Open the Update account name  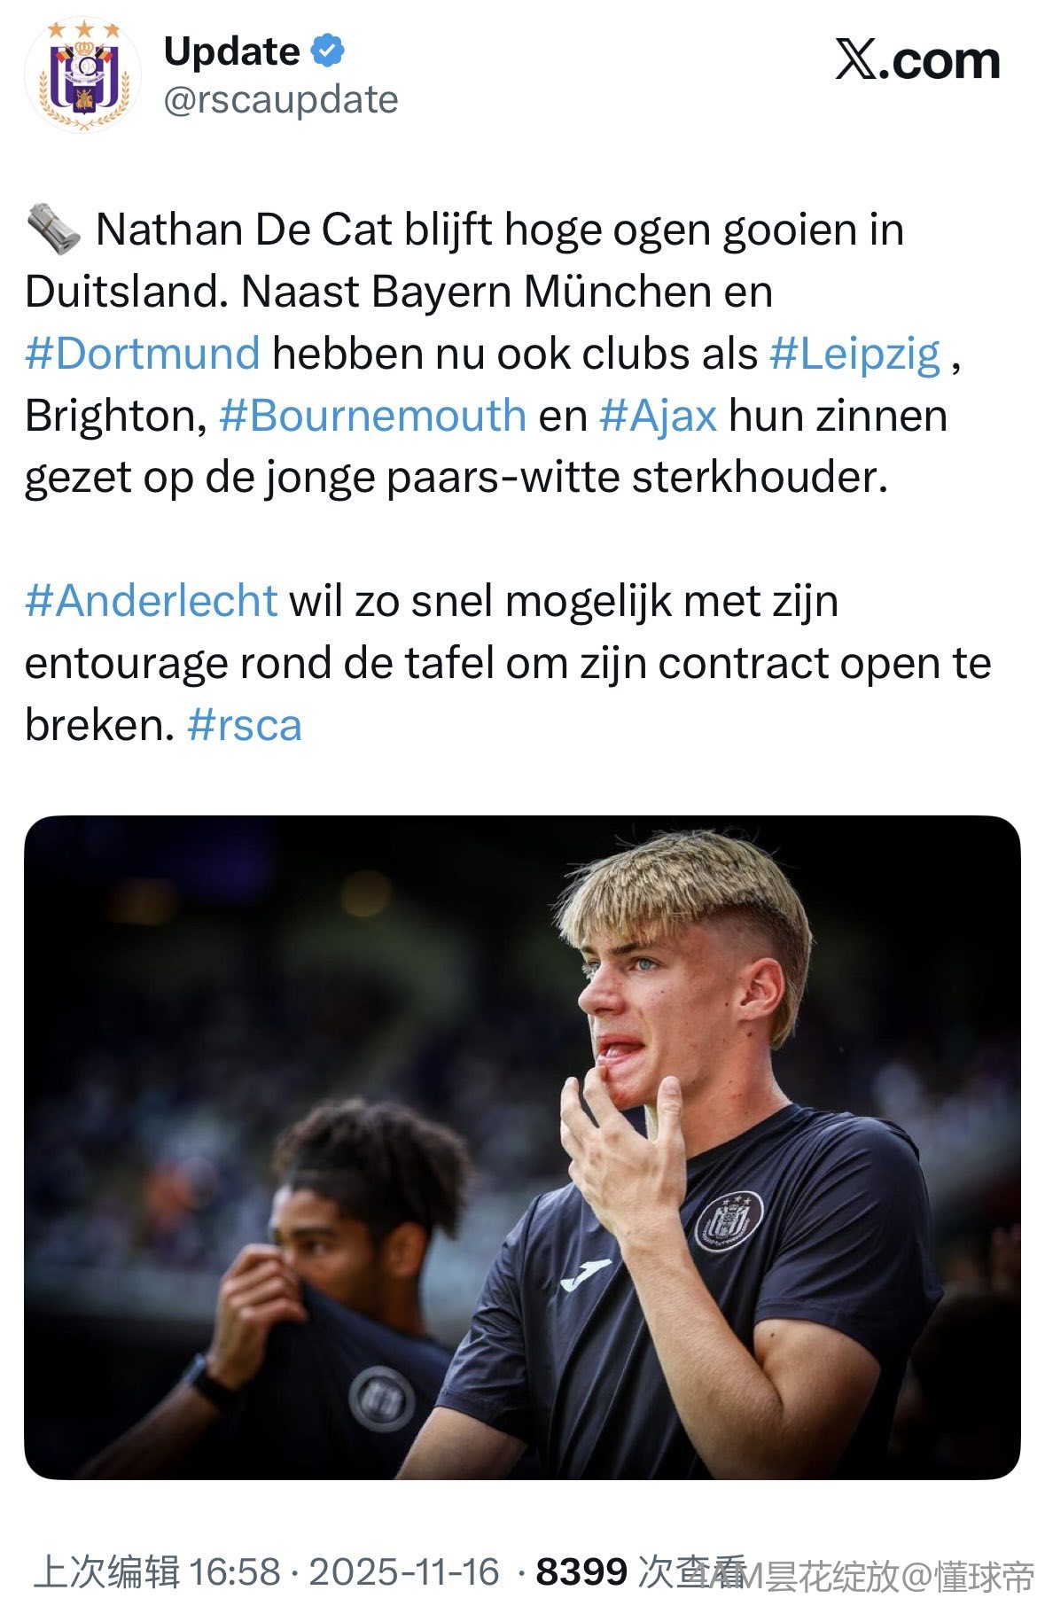point(232,51)
